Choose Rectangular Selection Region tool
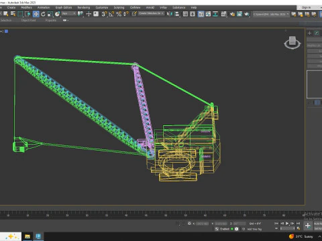 pyautogui.click(x=20, y=14)
